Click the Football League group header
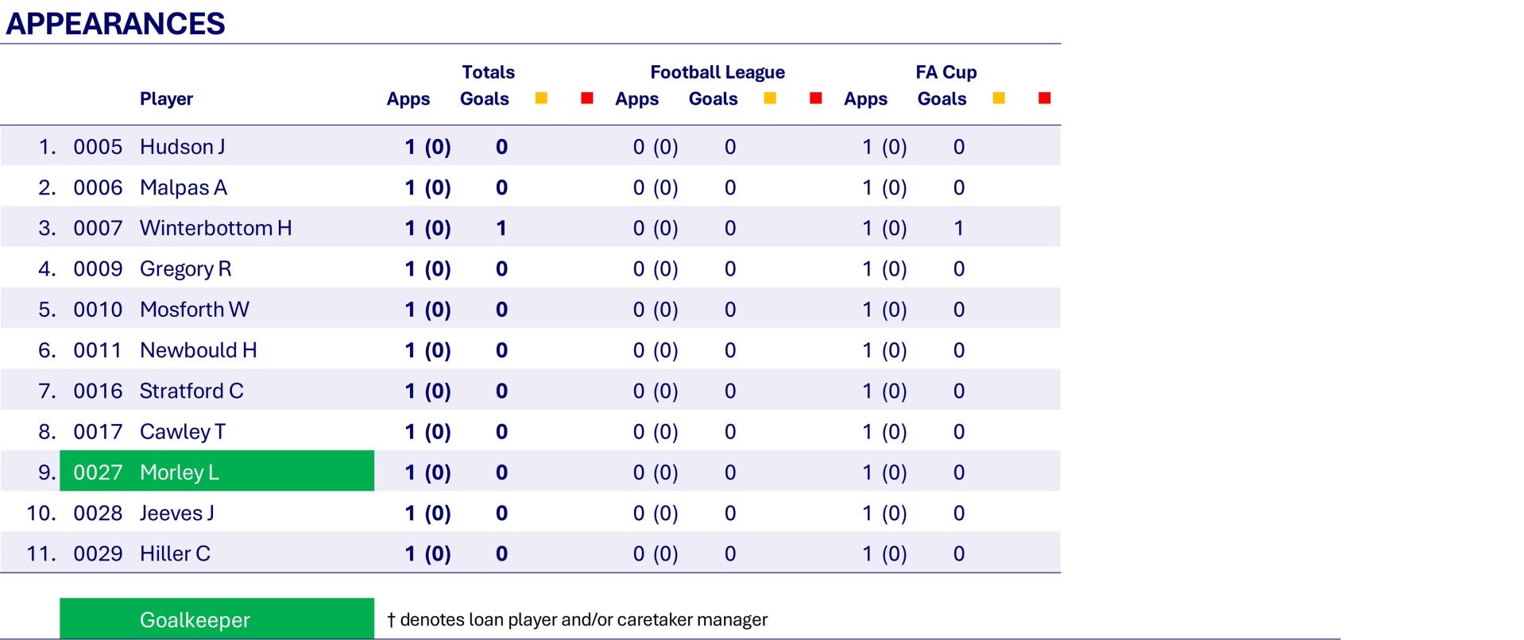 (717, 72)
